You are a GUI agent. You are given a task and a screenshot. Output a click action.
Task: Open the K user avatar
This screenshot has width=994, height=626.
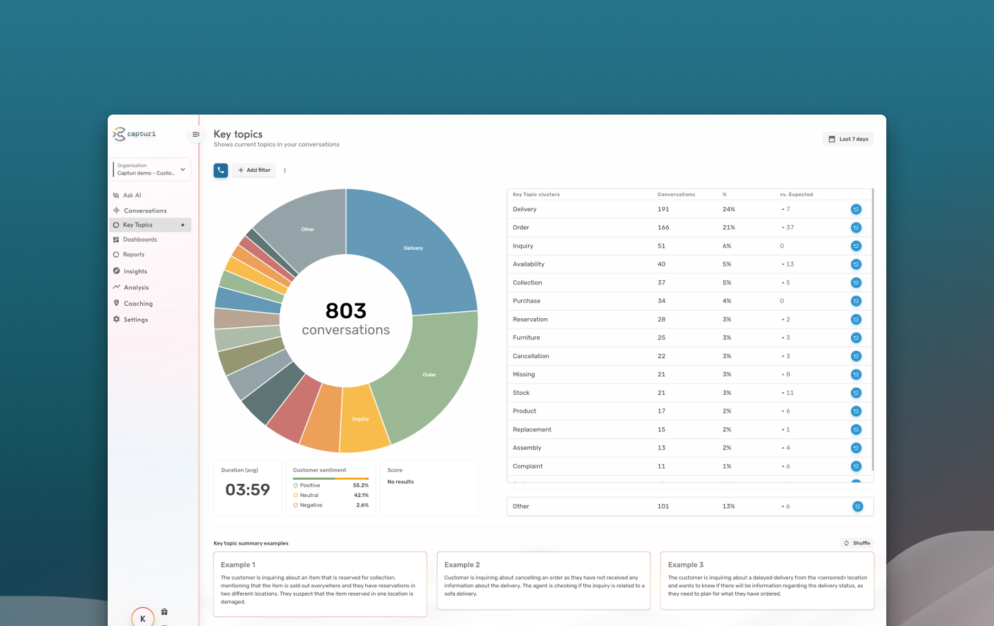(x=143, y=617)
